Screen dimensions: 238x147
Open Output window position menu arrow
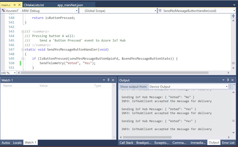pyautogui.click(x=223, y=80)
